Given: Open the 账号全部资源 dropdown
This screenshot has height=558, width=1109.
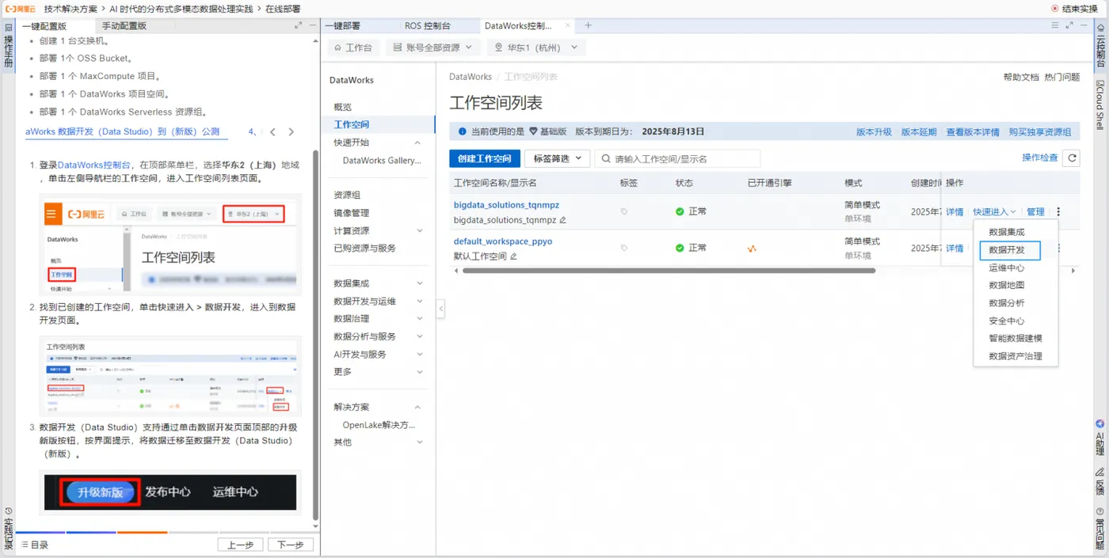Looking at the screenshot, I should click(433, 47).
